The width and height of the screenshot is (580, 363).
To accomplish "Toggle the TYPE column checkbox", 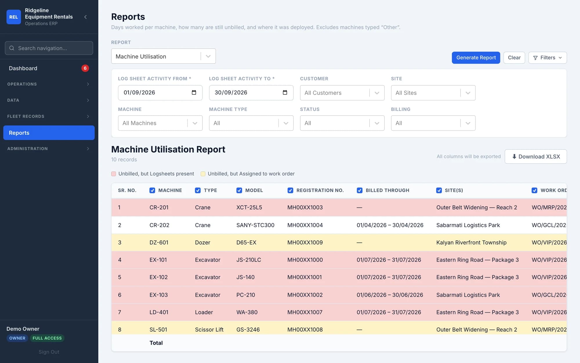I will (198, 191).
